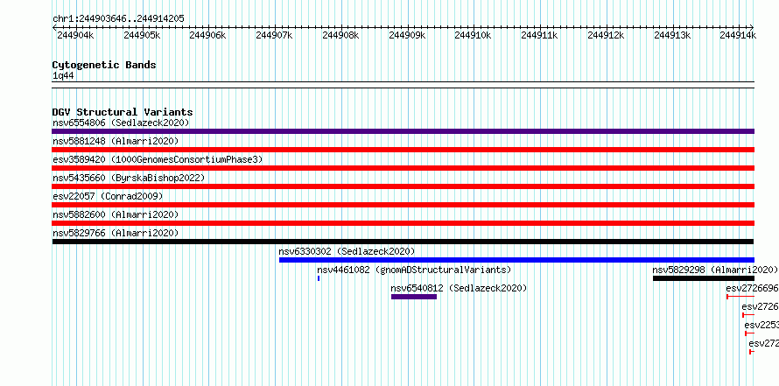Open esv3589420 (1000GenomesConsortiumPhase3) label
The width and height of the screenshot is (779, 386).
click(158, 159)
